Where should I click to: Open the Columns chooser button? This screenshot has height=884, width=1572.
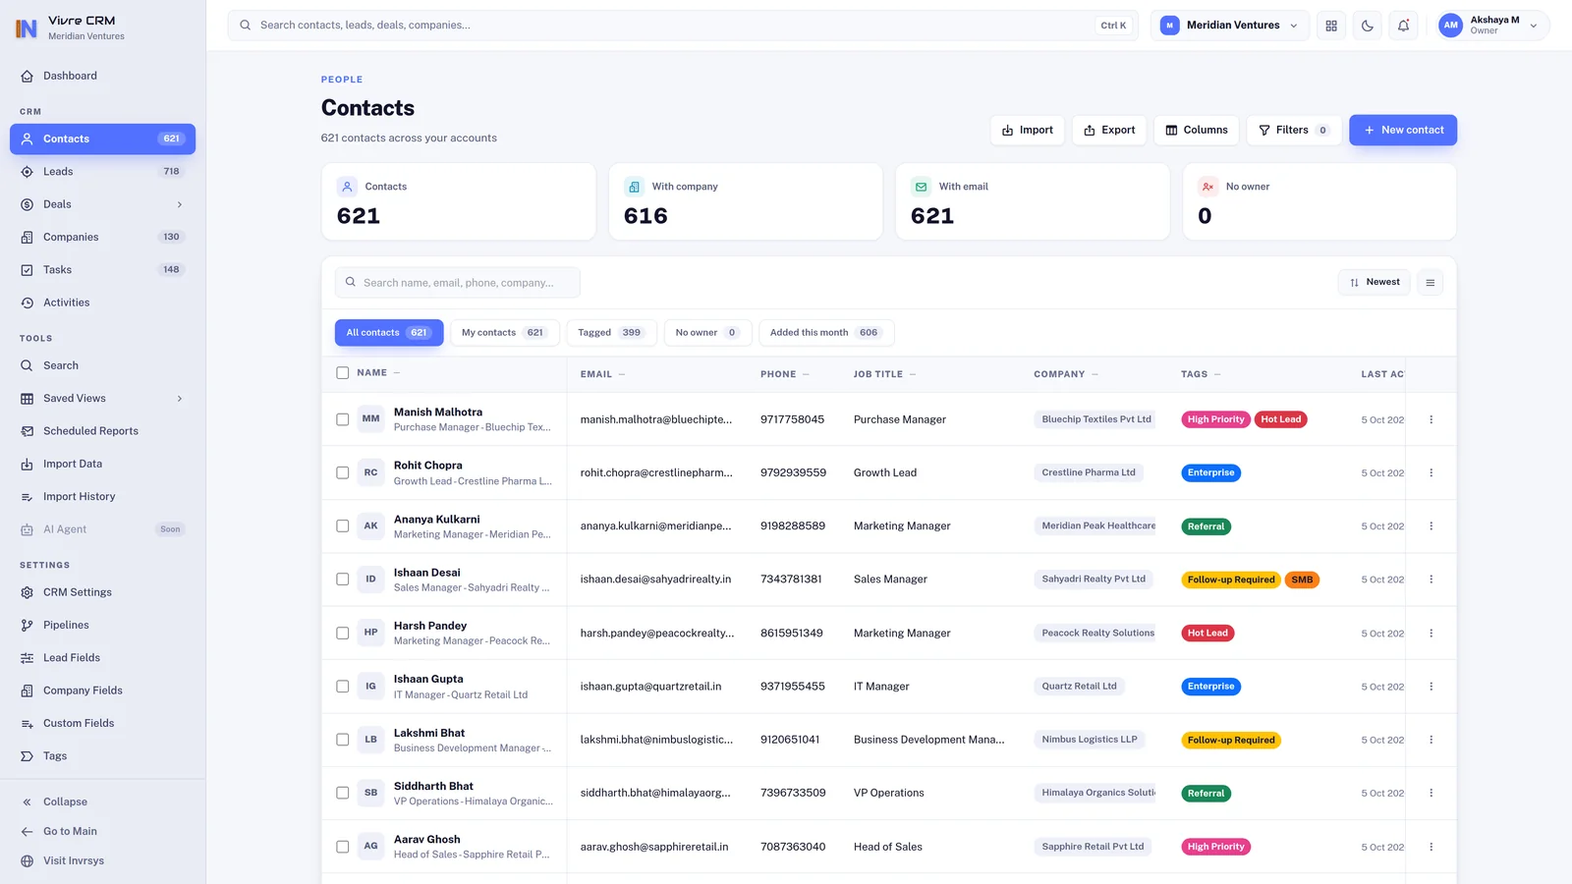1197,130
